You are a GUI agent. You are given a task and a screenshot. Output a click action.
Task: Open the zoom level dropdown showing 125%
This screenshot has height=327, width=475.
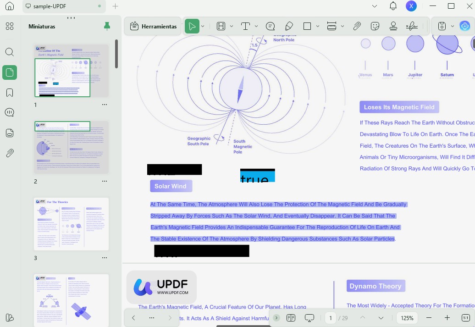[x=407, y=317]
